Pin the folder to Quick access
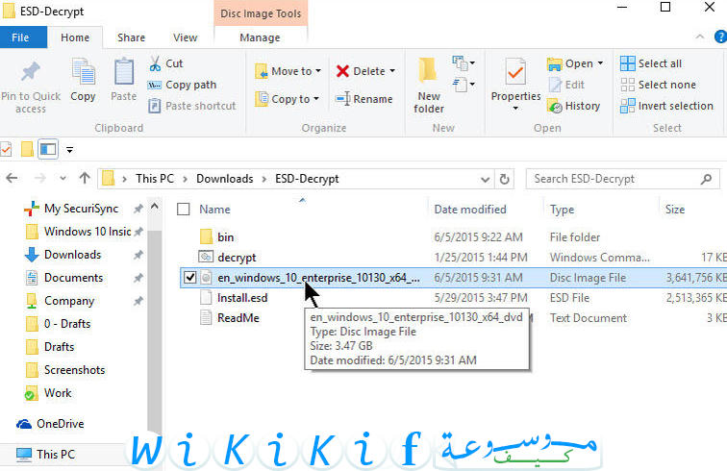727x471 pixels. pyautogui.click(x=31, y=87)
